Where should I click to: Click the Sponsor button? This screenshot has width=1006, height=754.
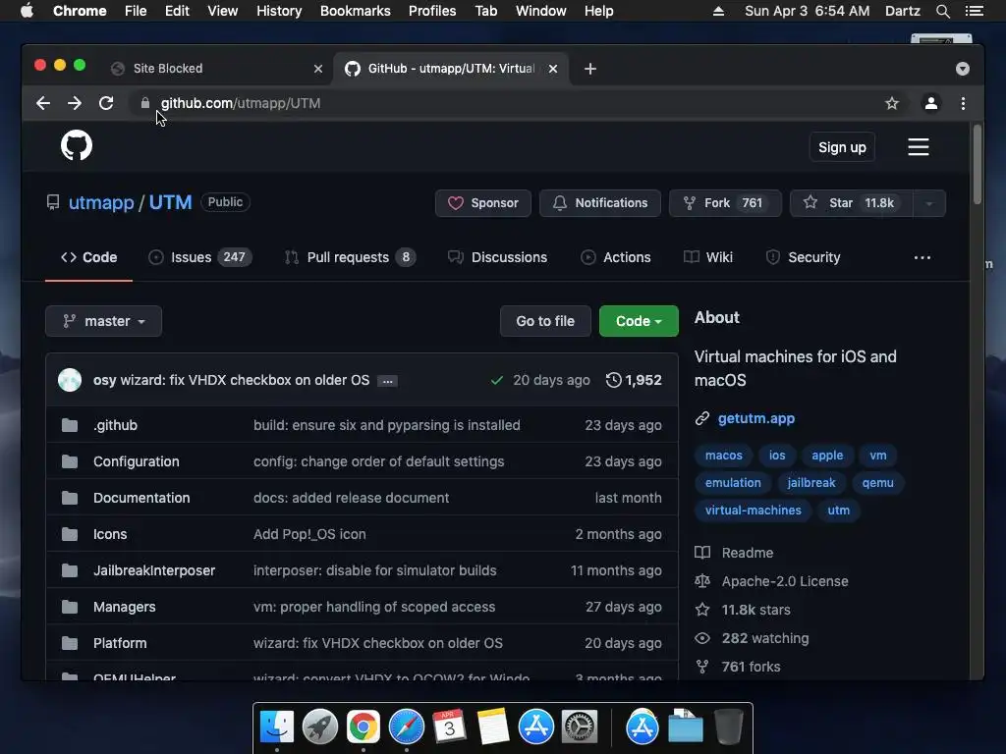483,203
